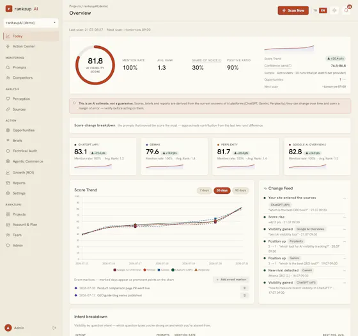Delete the Product comparison page event marker
358x336 pixels.
pyautogui.click(x=244, y=288)
